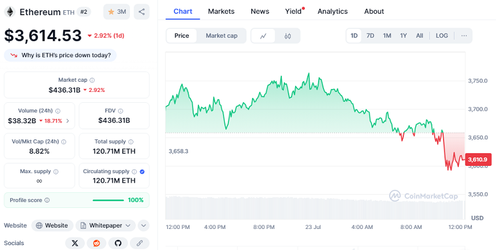Select the Market cap chart toggle

221,35
